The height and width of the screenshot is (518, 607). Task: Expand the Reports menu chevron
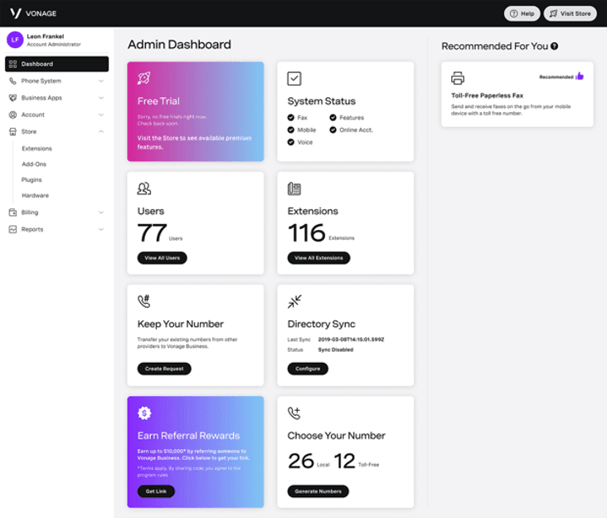[101, 229]
